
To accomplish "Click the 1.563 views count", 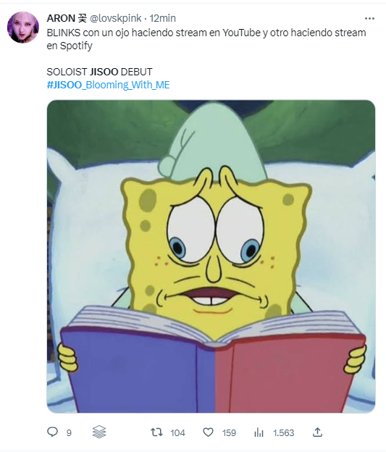I will point(284,432).
